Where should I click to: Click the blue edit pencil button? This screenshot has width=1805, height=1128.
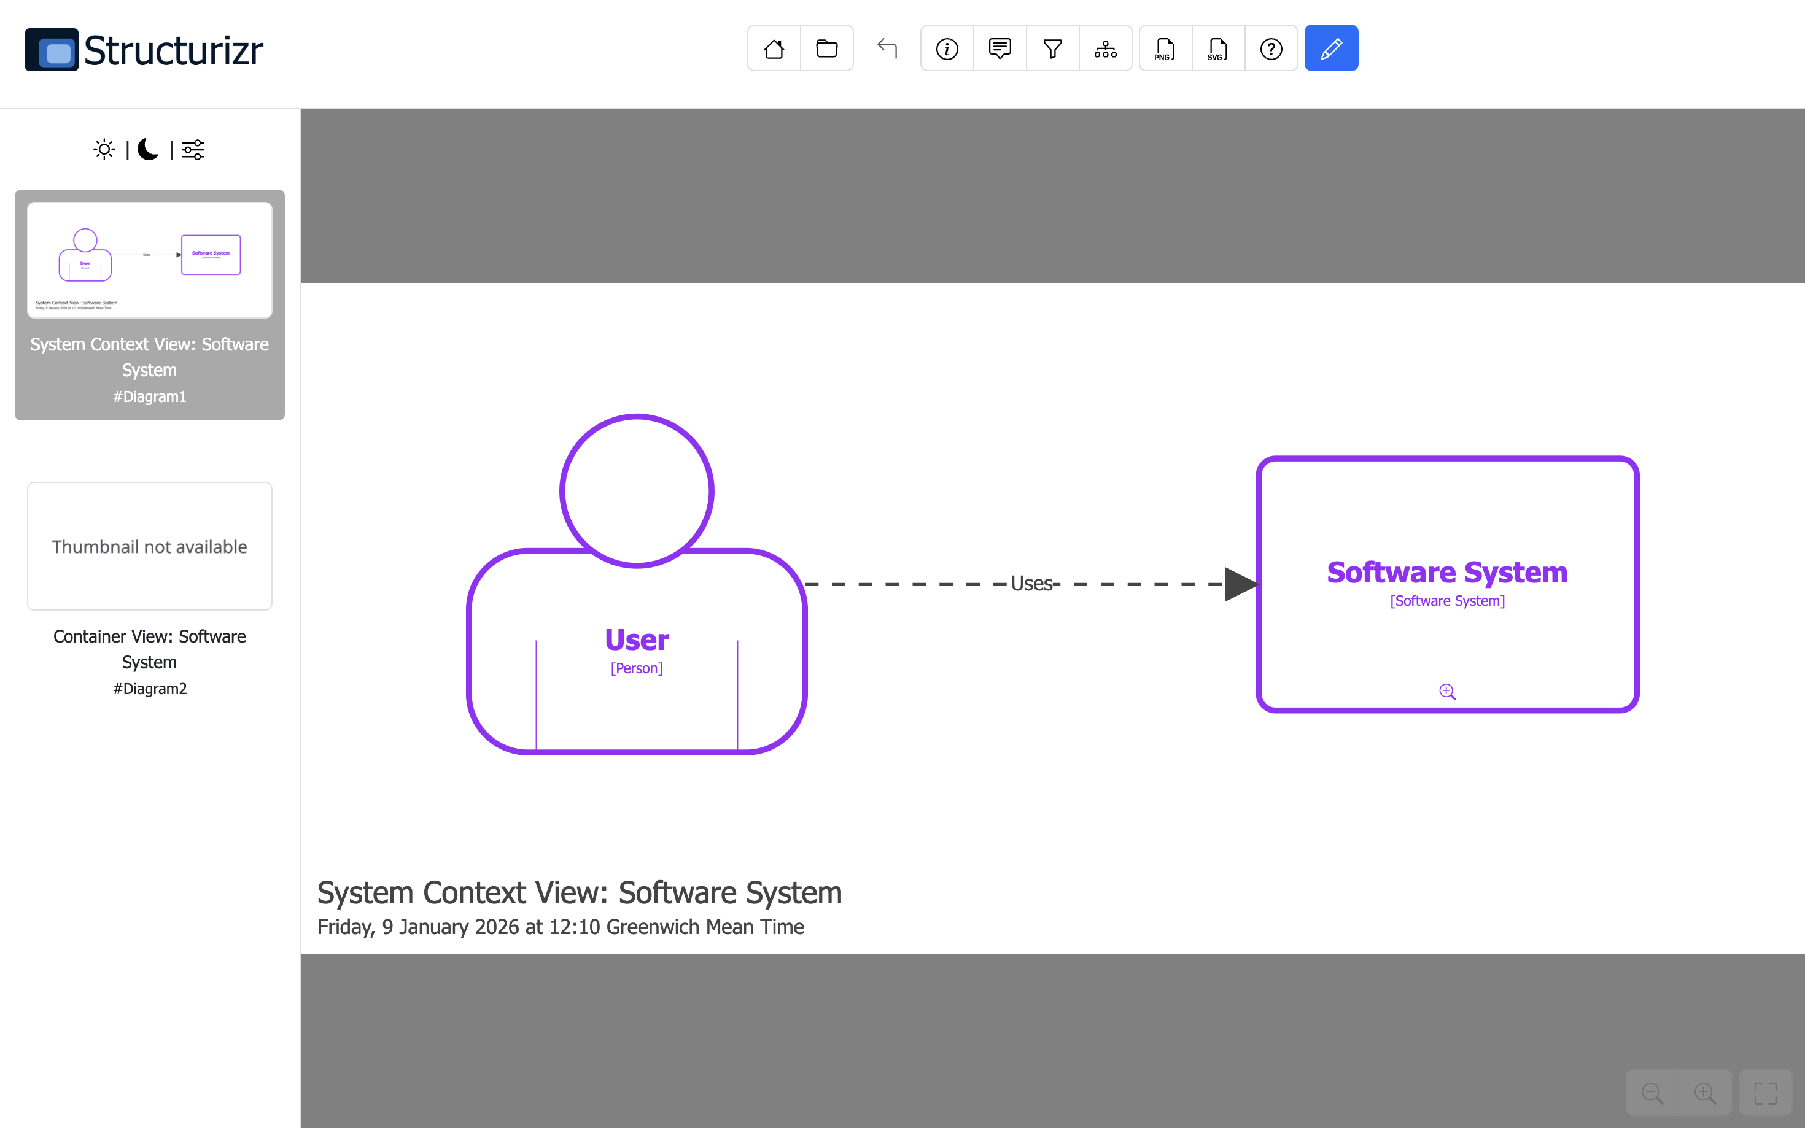click(x=1330, y=48)
